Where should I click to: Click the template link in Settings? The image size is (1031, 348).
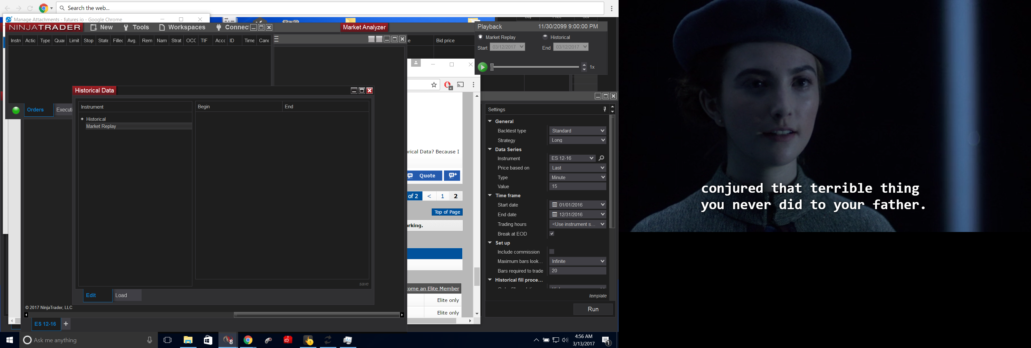[x=598, y=296]
